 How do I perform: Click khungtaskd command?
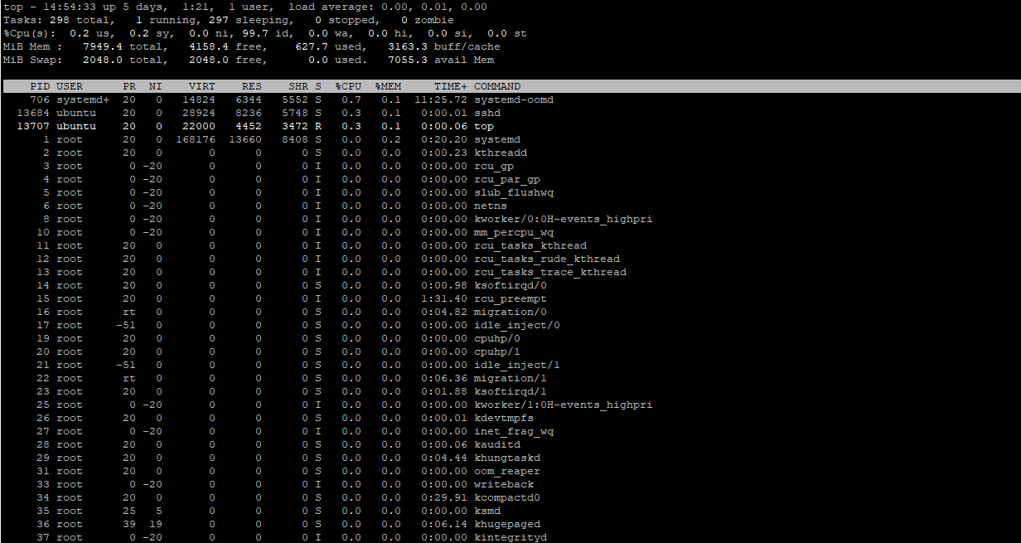507,458
